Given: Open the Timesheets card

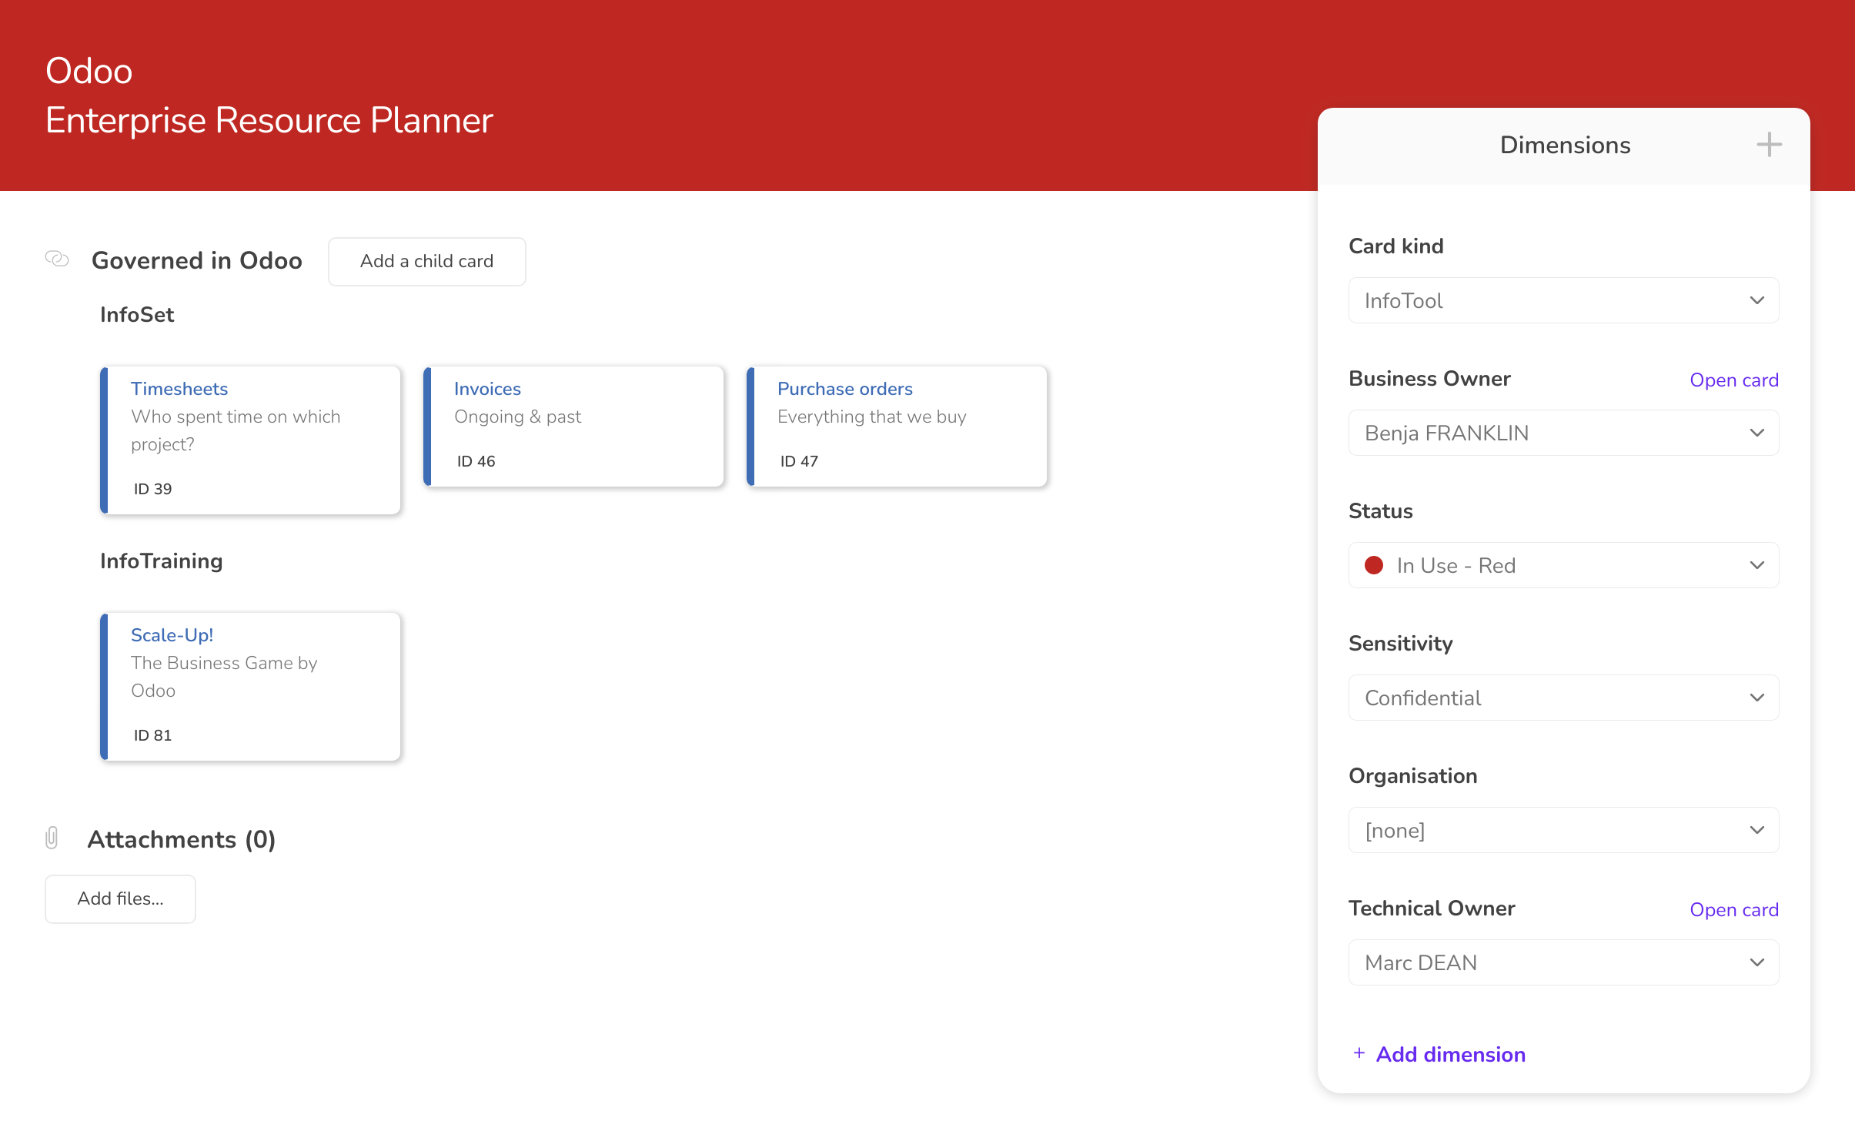Looking at the screenshot, I should (x=179, y=388).
